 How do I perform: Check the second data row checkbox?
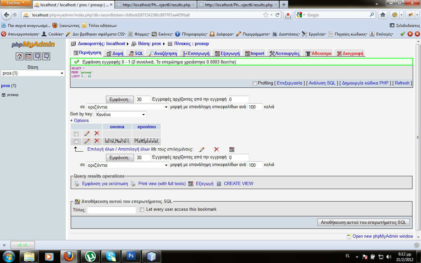pos(76,141)
